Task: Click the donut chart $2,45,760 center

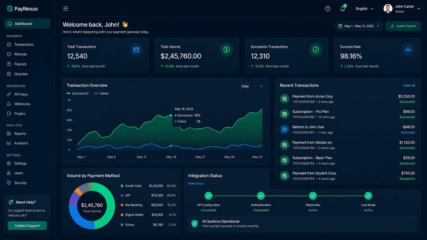Action: point(92,206)
